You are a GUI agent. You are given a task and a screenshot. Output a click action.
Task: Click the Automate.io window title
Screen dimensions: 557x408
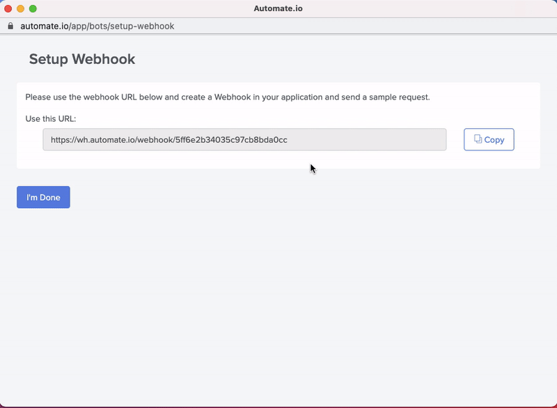click(278, 8)
